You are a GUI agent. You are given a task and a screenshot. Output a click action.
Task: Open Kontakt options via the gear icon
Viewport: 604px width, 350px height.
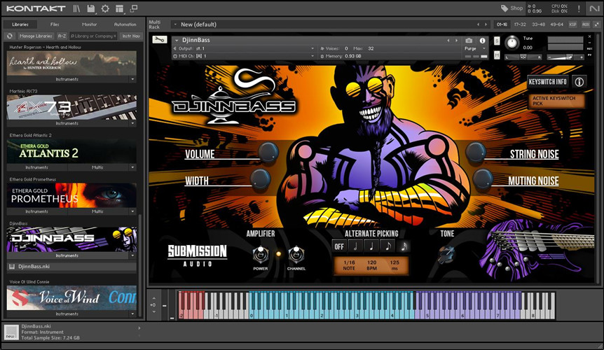pyautogui.click(x=105, y=8)
